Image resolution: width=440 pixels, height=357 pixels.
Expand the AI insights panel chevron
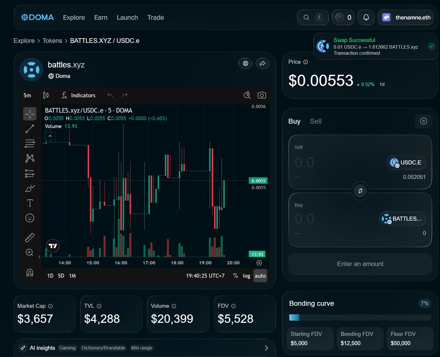[267, 348]
